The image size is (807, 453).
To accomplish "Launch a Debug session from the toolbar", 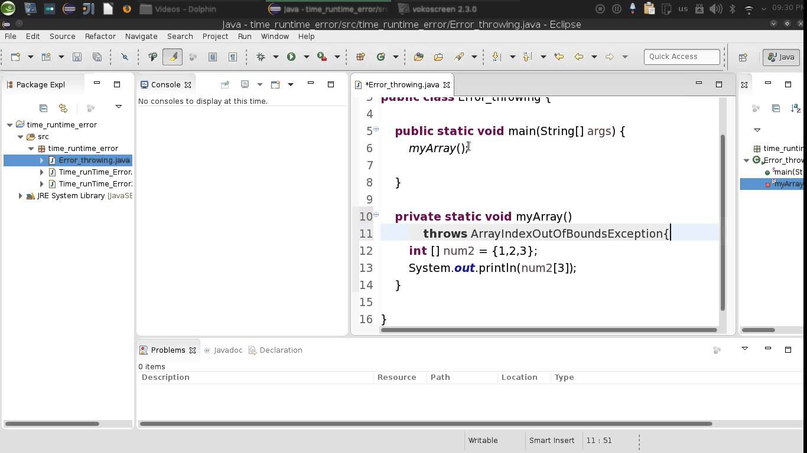I will pos(261,57).
